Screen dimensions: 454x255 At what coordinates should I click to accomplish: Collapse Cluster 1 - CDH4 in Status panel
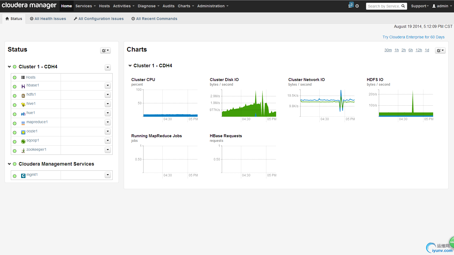[9, 67]
